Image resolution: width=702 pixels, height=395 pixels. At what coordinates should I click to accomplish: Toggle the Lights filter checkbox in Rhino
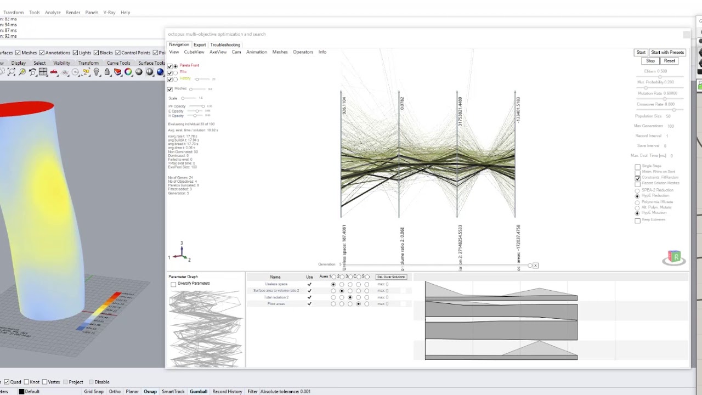[75, 53]
